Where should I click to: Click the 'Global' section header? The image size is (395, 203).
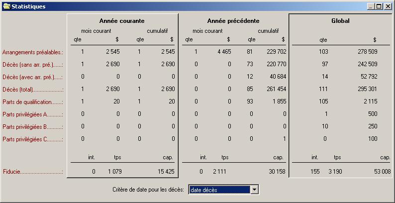340,21
